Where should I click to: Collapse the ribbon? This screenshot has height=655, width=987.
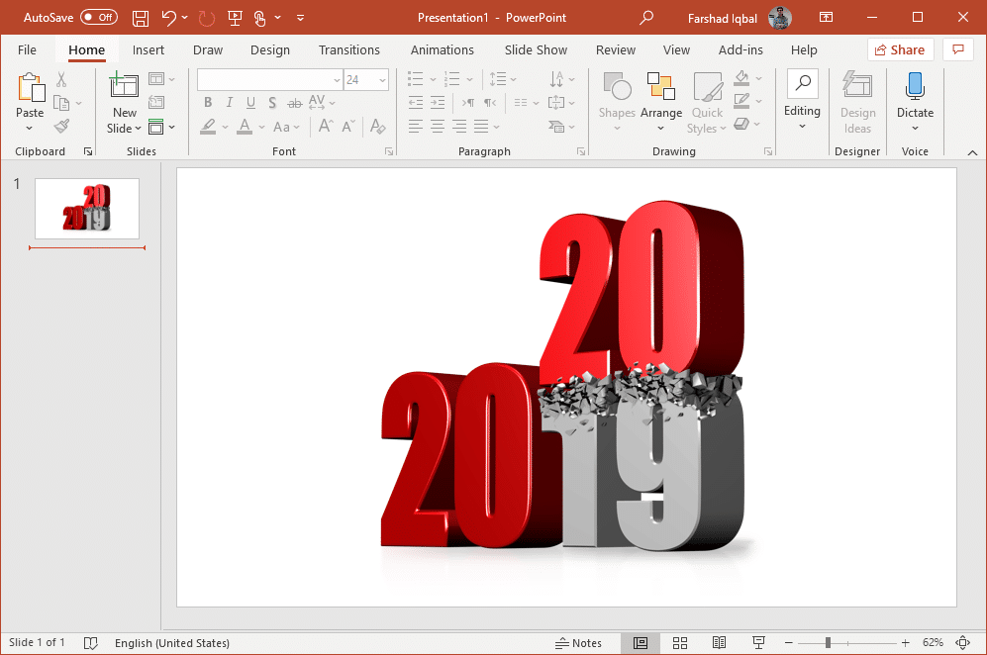[x=972, y=152]
